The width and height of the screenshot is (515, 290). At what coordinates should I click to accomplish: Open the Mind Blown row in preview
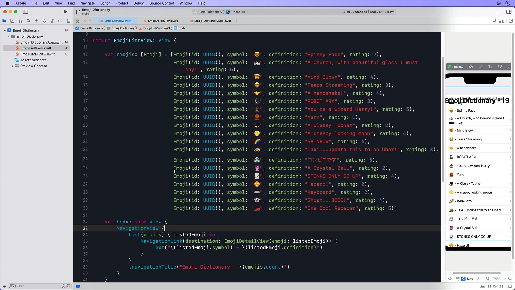click(478, 130)
